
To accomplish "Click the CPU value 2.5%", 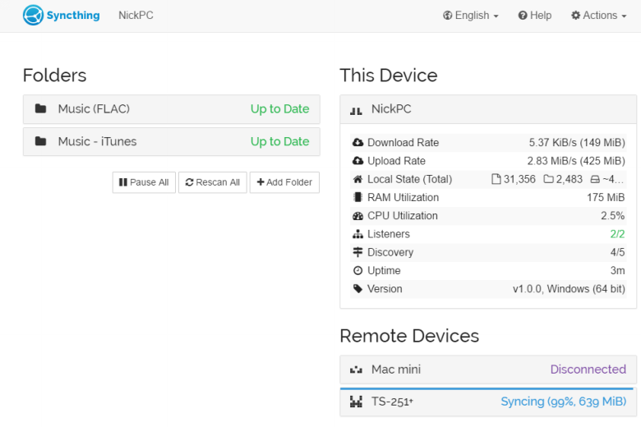I will tap(612, 216).
